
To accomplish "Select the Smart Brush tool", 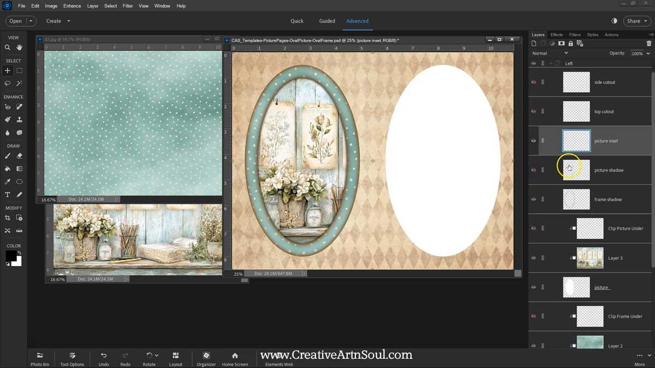I will [x=8, y=119].
